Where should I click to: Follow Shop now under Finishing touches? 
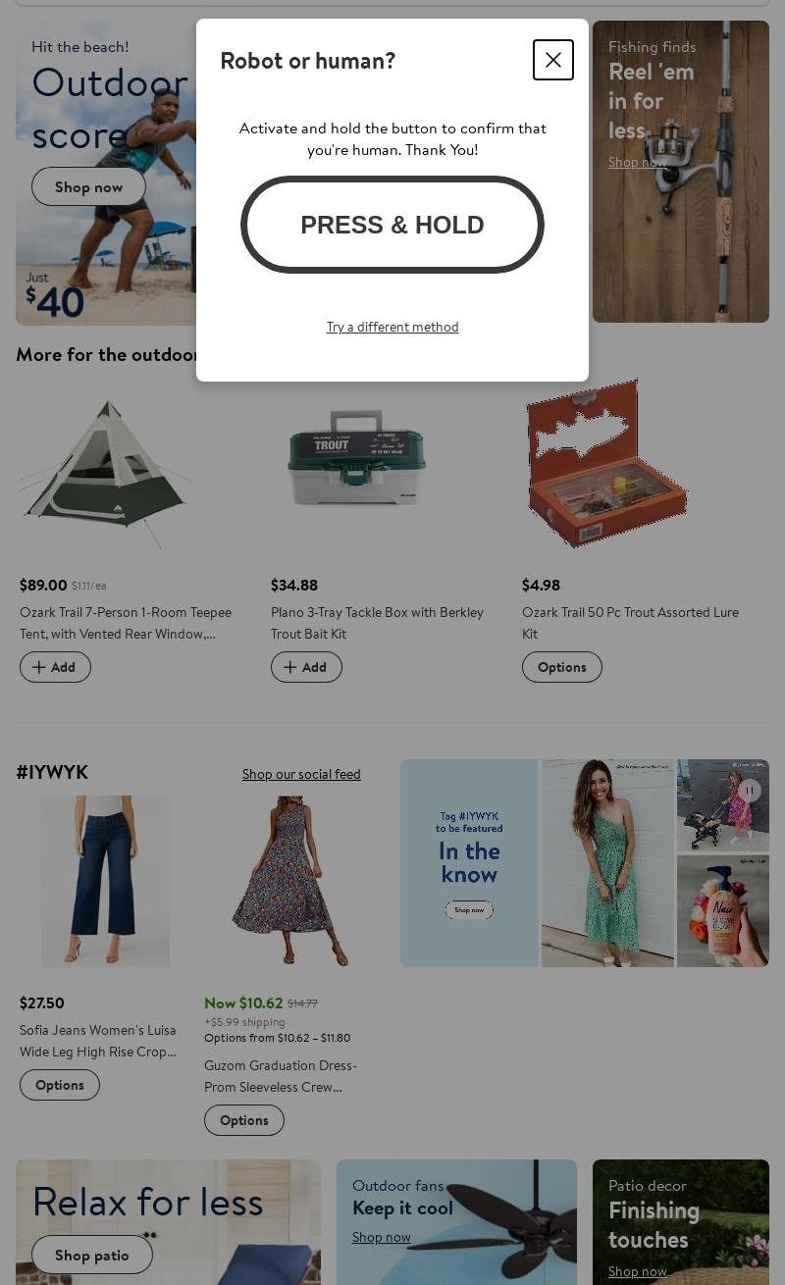pos(638,1271)
